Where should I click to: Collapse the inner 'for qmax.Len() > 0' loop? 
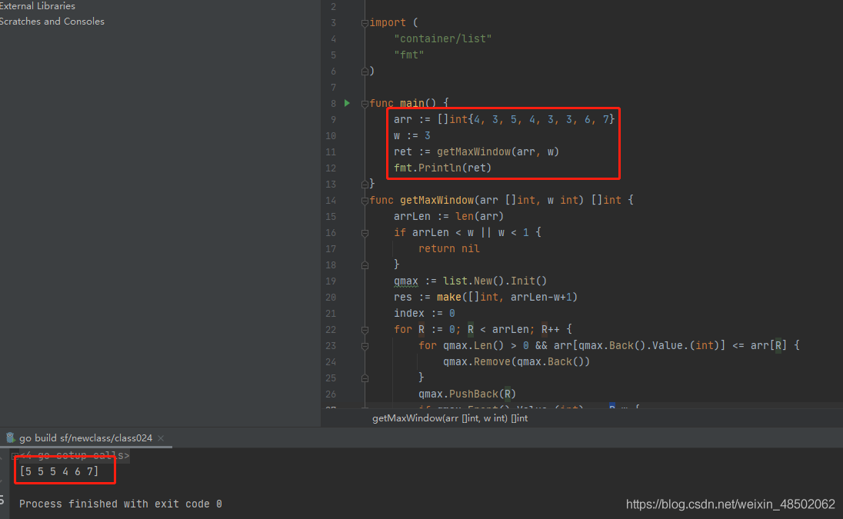[x=365, y=346]
